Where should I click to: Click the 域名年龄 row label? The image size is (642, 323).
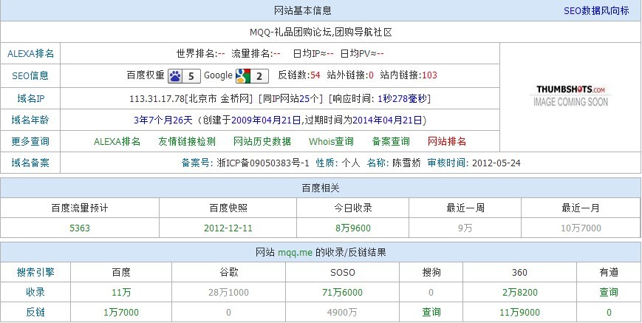tap(30, 120)
